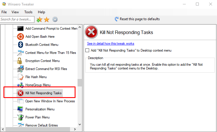
Task: Click the red X icon beside Kill Not Responding Tasks row
Action: [x=21, y=93]
